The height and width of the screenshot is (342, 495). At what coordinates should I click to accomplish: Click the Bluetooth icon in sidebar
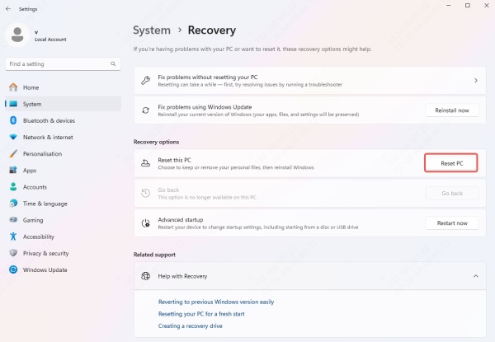tap(13, 120)
